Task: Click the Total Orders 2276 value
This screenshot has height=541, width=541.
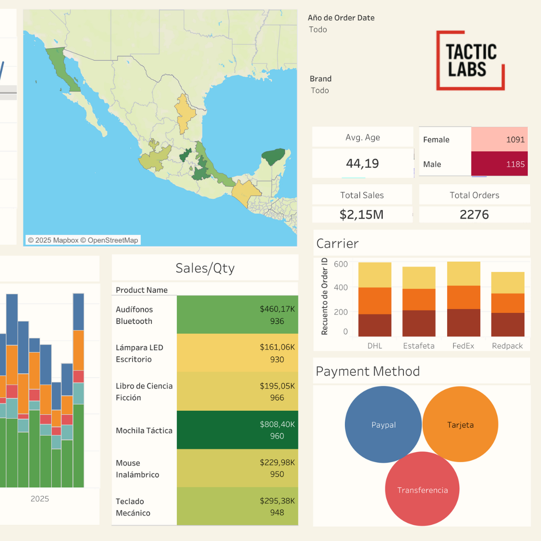Action: point(474,215)
